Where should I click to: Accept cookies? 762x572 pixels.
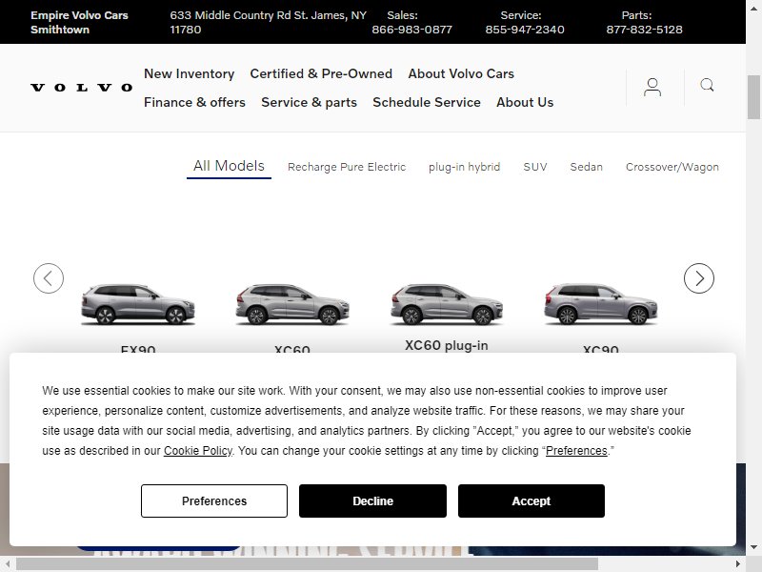pyautogui.click(x=531, y=501)
